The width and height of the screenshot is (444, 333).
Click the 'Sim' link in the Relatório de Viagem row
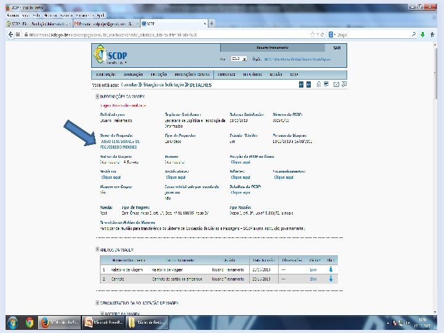click(313, 270)
